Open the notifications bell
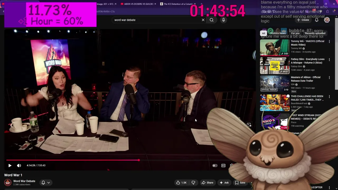Screen dimensions: 338x190 click(x=317, y=20)
